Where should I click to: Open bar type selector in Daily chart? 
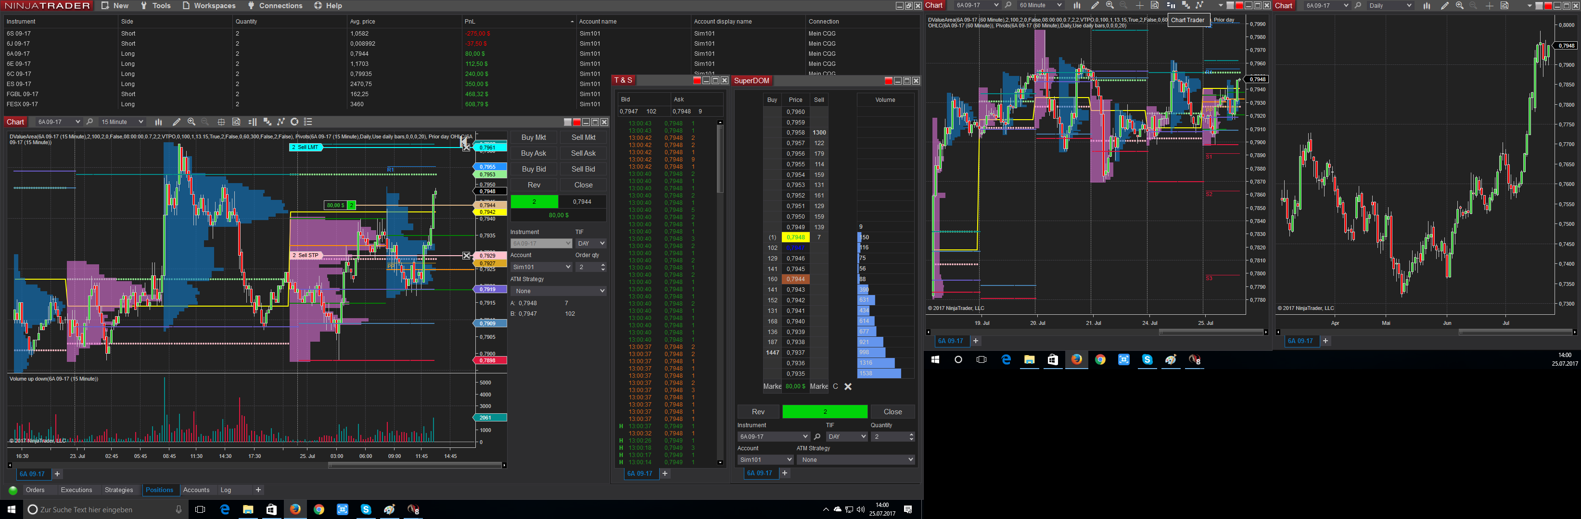(x=1427, y=5)
